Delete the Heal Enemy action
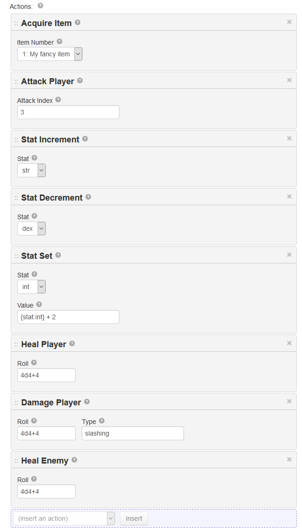Screen dimensions: 302x531 [289, 459]
